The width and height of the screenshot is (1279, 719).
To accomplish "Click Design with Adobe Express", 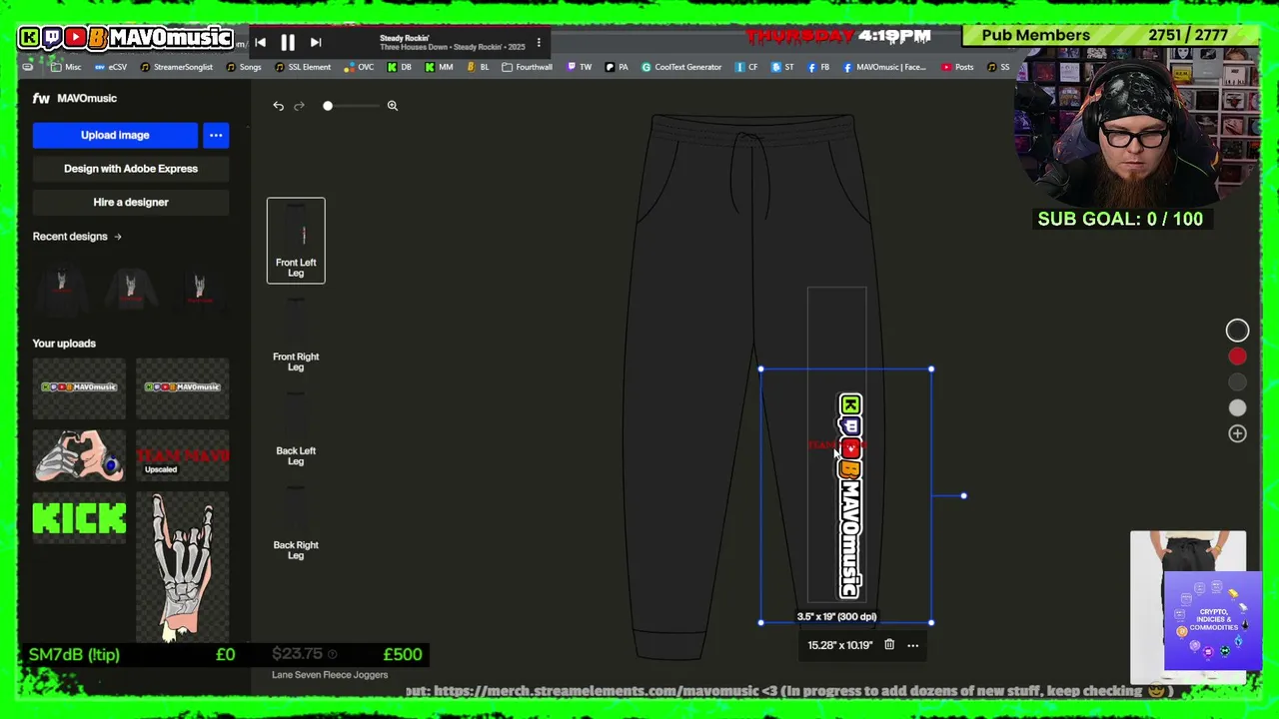I will coord(131,169).
